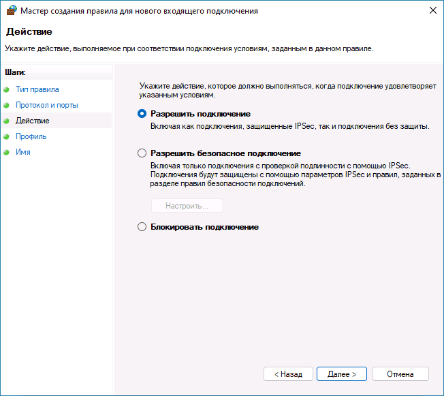Image resolution: width=444 pixels, height=396 pixels.
Task: Proceed with the 'Далее' button
Action: coord(342,374)
